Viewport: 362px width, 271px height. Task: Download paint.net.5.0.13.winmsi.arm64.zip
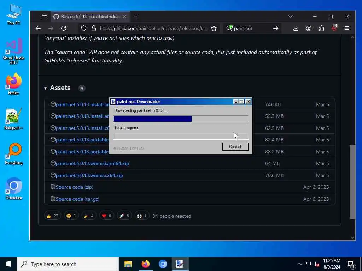tap(92, 163)
